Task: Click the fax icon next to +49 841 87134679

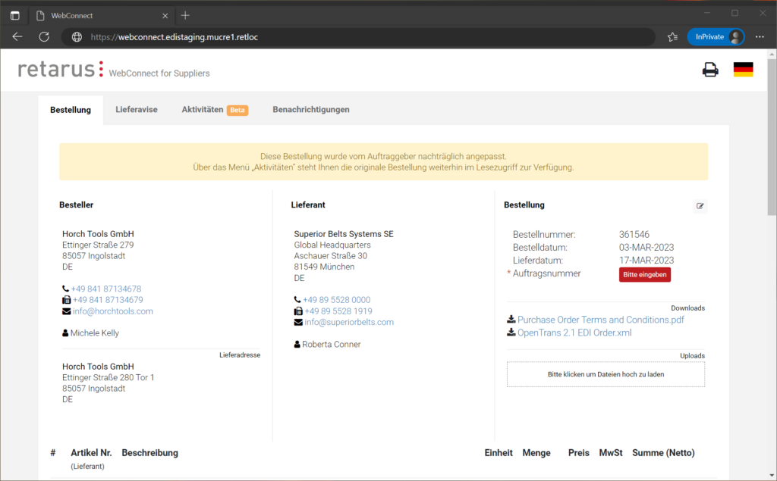Action: [x=67, y=300]
